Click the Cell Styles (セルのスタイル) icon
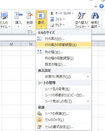 (x=4, y=16)
